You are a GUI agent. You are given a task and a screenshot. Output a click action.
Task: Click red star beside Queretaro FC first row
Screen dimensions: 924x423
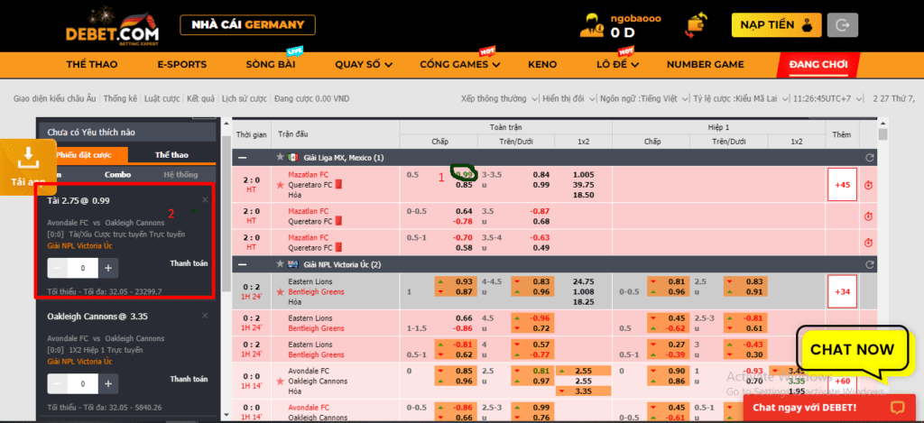280,185
